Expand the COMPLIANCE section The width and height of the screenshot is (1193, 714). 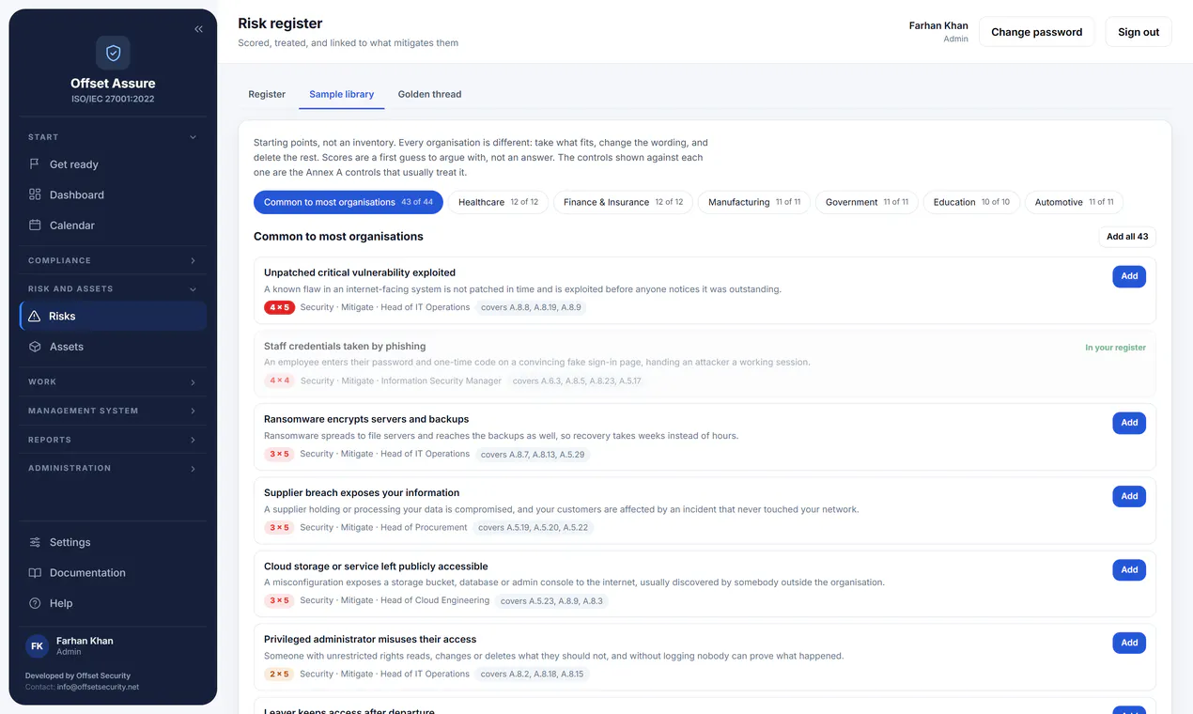click(x=113, y=260)
